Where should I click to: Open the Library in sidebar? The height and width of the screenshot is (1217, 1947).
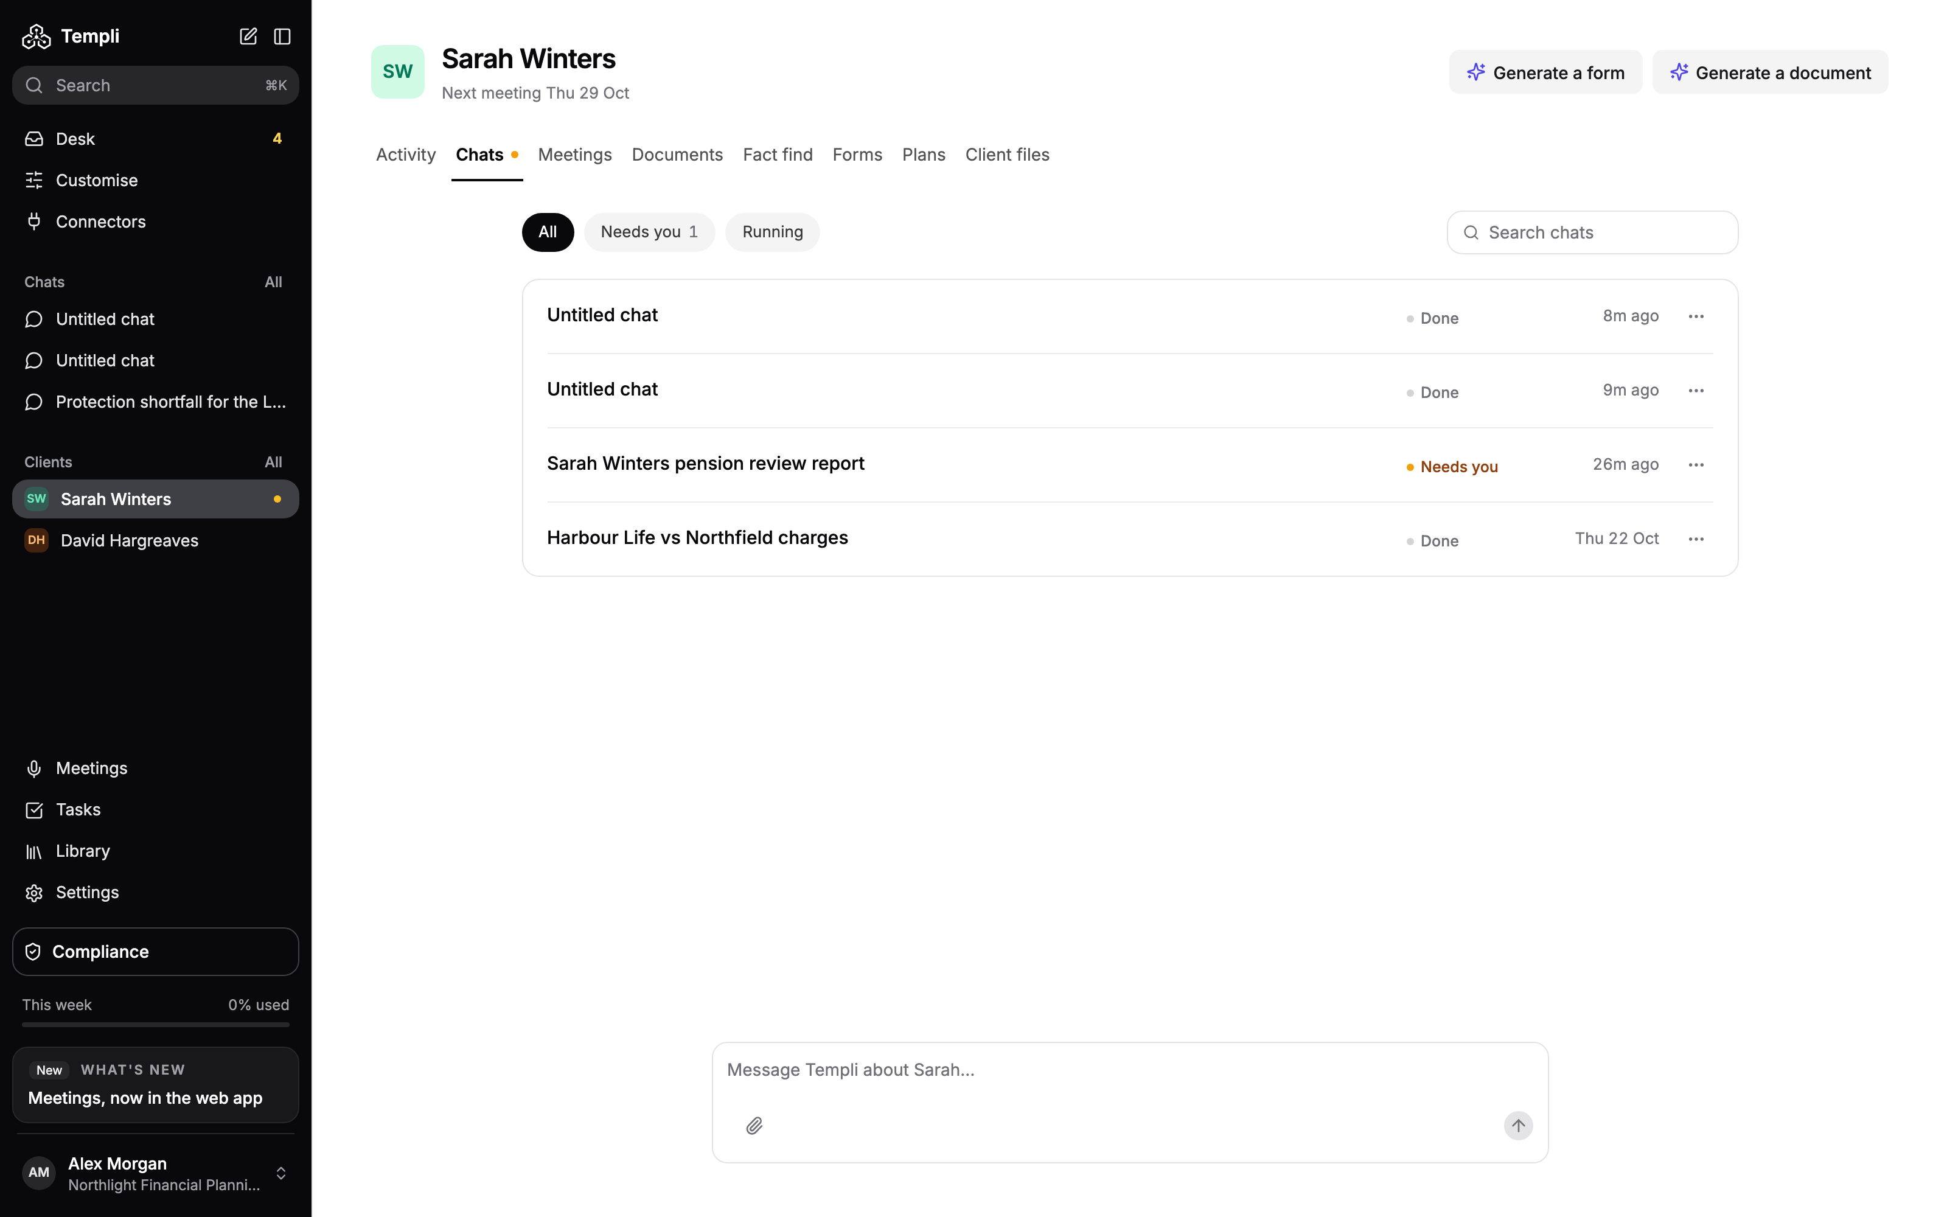[x=155, y=851]
